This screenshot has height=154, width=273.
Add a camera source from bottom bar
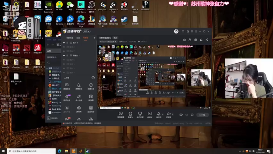(x=130, y=115)
